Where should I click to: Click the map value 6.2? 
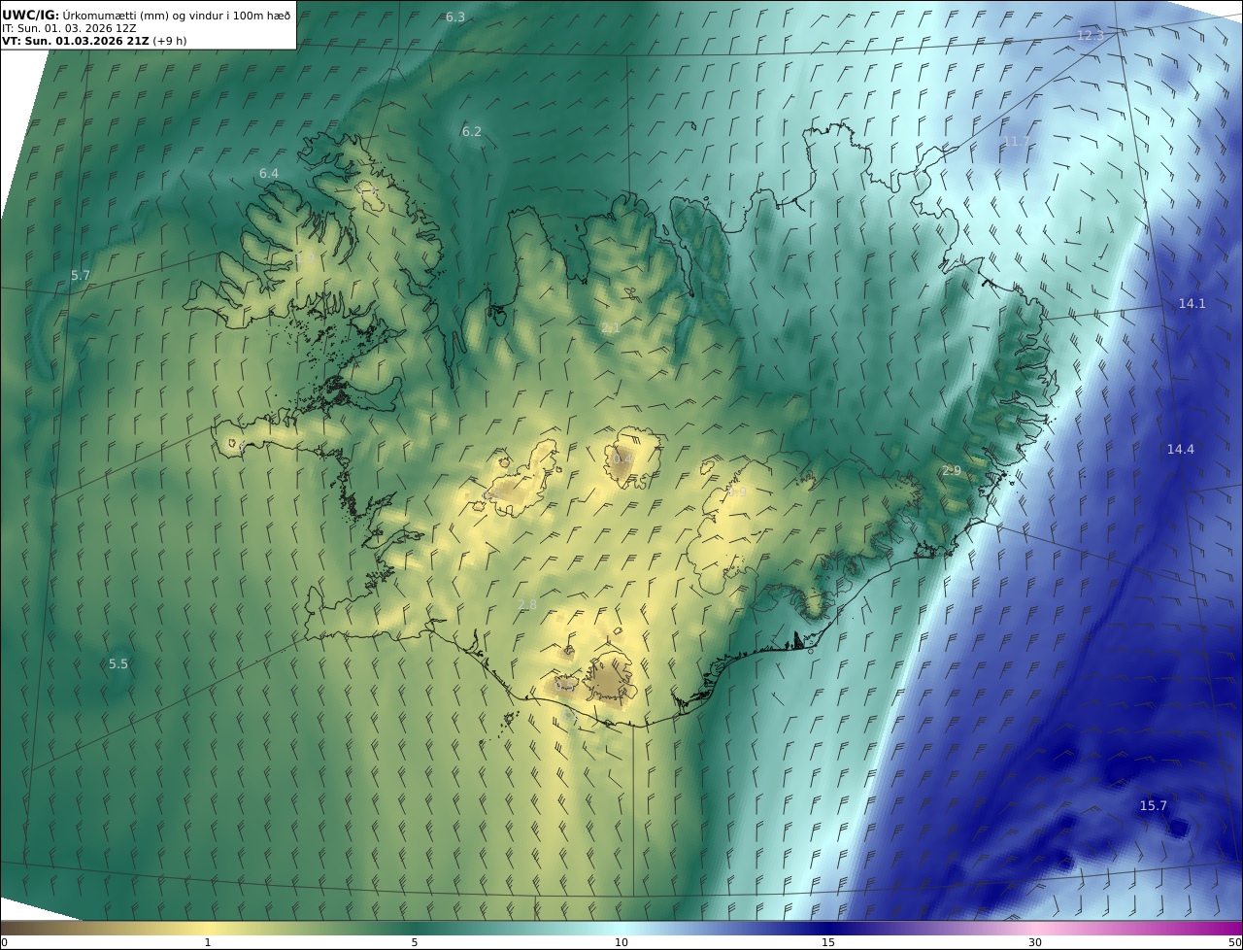(471, 132)
